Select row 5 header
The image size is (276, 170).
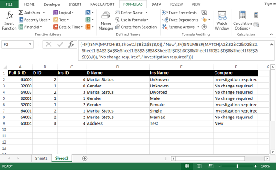pos(4,98)
